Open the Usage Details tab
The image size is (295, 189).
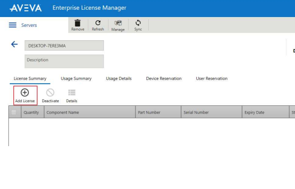(119, 78)
